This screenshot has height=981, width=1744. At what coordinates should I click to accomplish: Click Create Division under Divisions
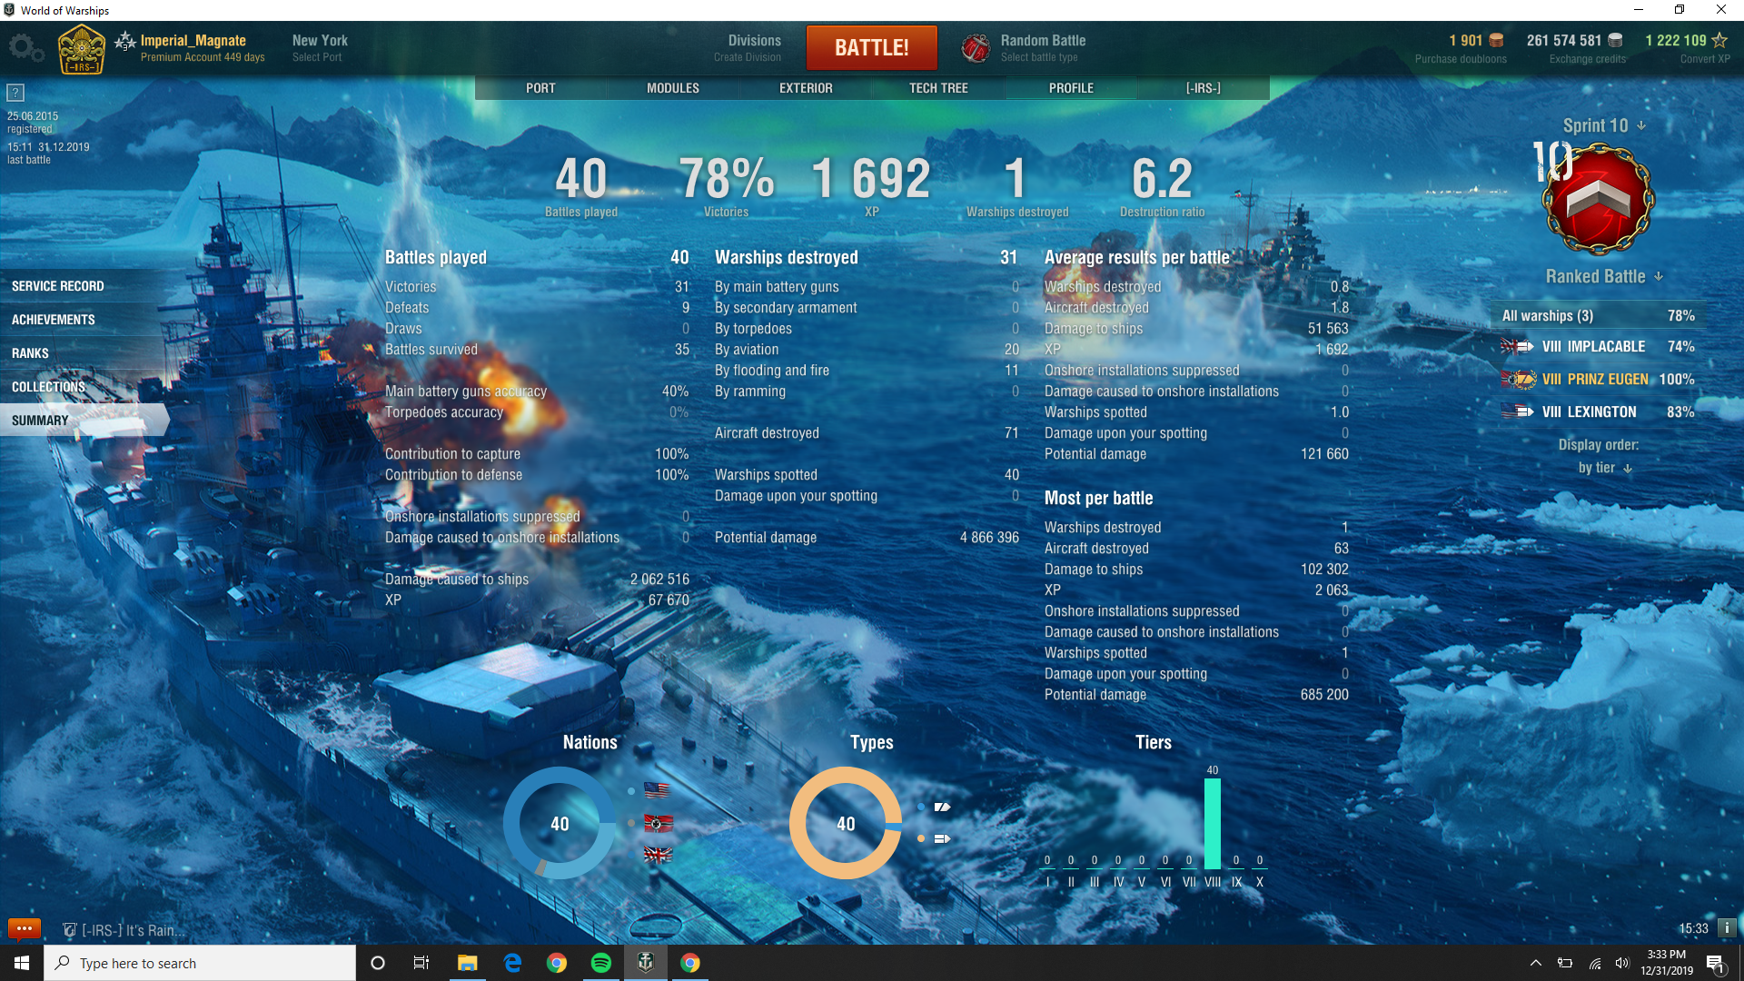pyautogui.click(x=747, y=57)
